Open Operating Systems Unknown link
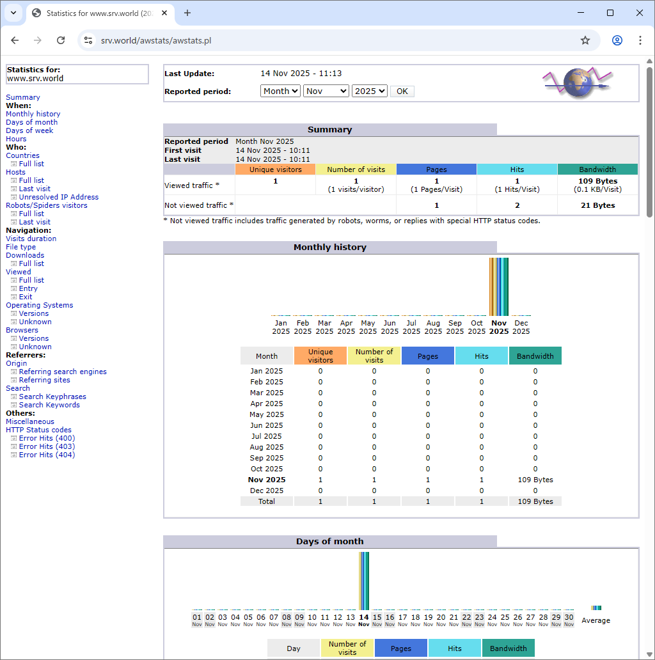This screenshot has height=660, width=655. [35, 322]
